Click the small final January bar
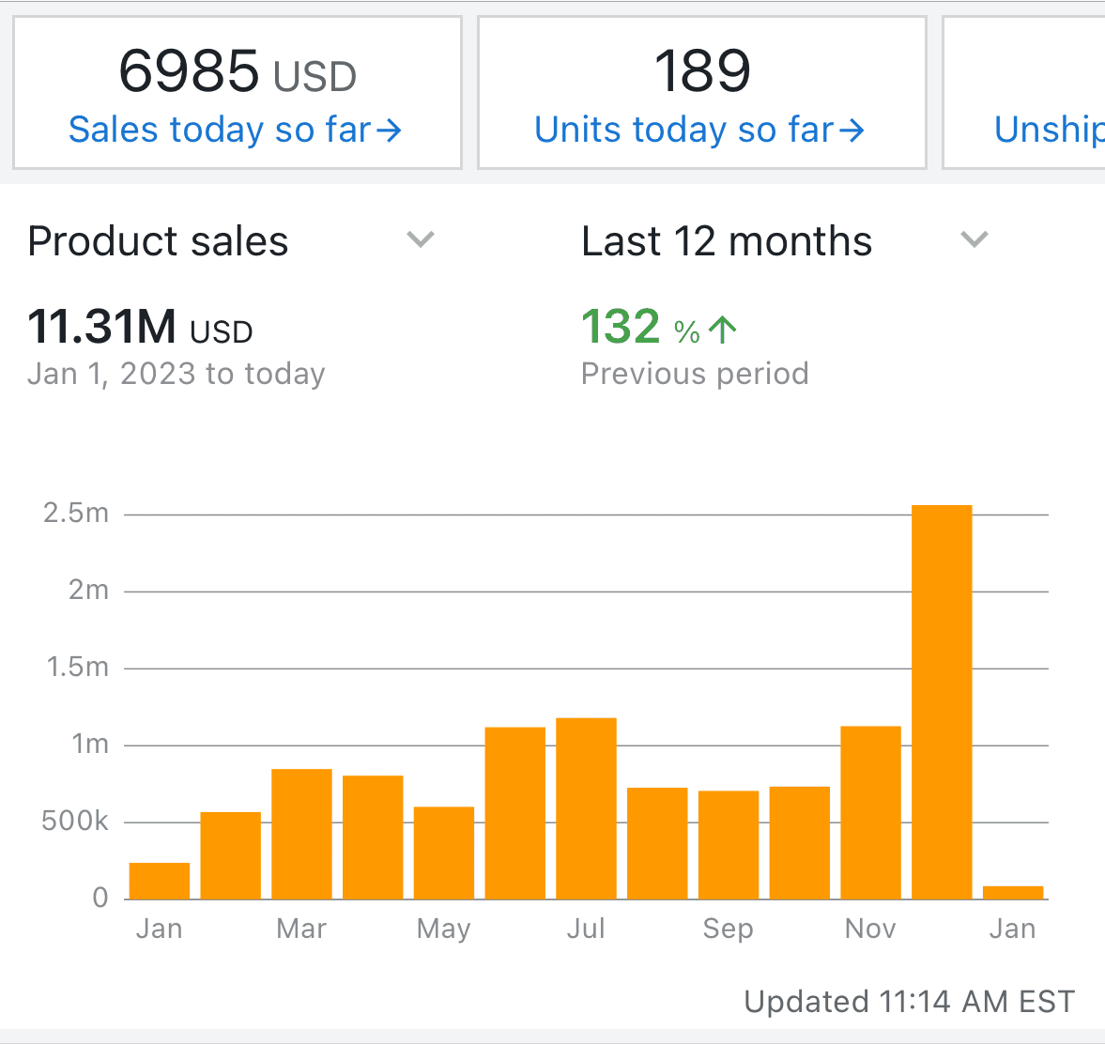The width and height of the screenshot is (1105, 1044). (1013, 893)
